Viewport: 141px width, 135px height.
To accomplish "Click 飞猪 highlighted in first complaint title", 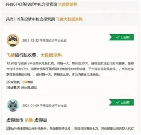I will [x=10, y=55].
